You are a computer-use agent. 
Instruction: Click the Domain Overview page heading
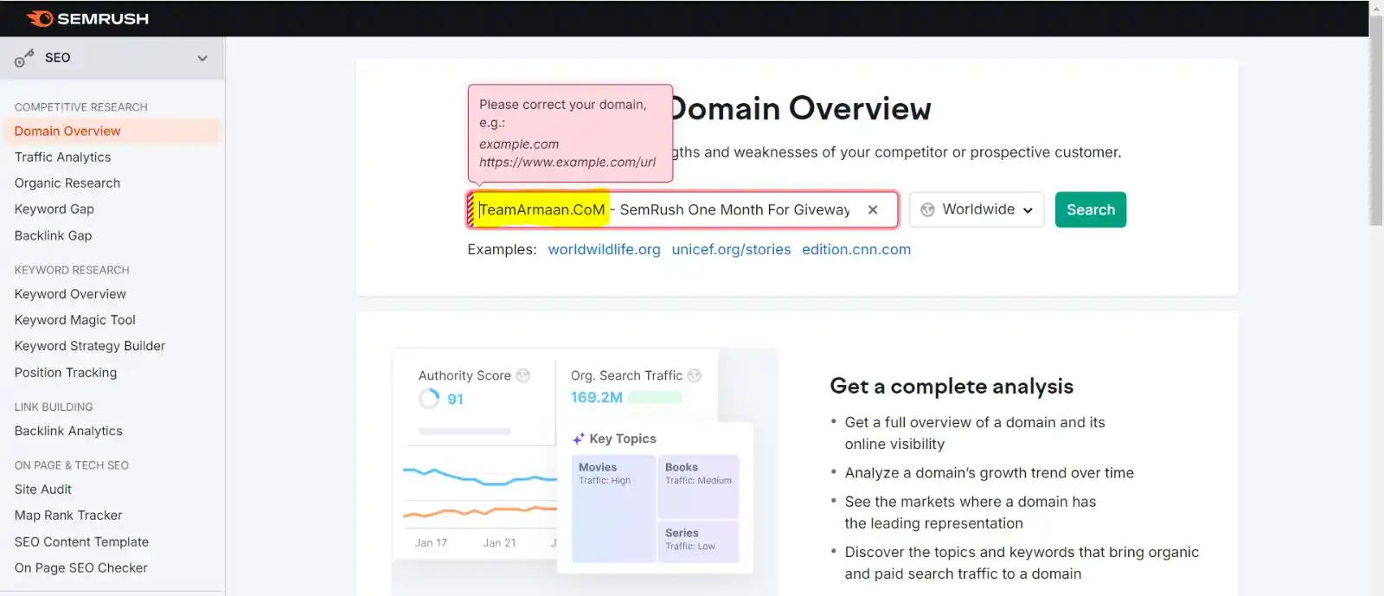(x=800, y=108)
